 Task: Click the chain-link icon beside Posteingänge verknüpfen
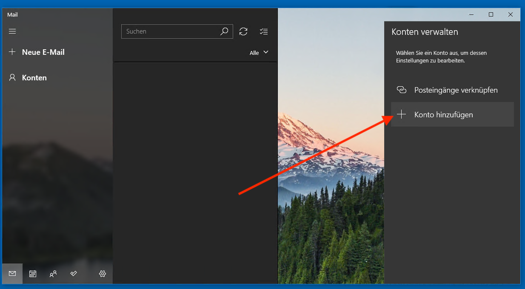402,90
